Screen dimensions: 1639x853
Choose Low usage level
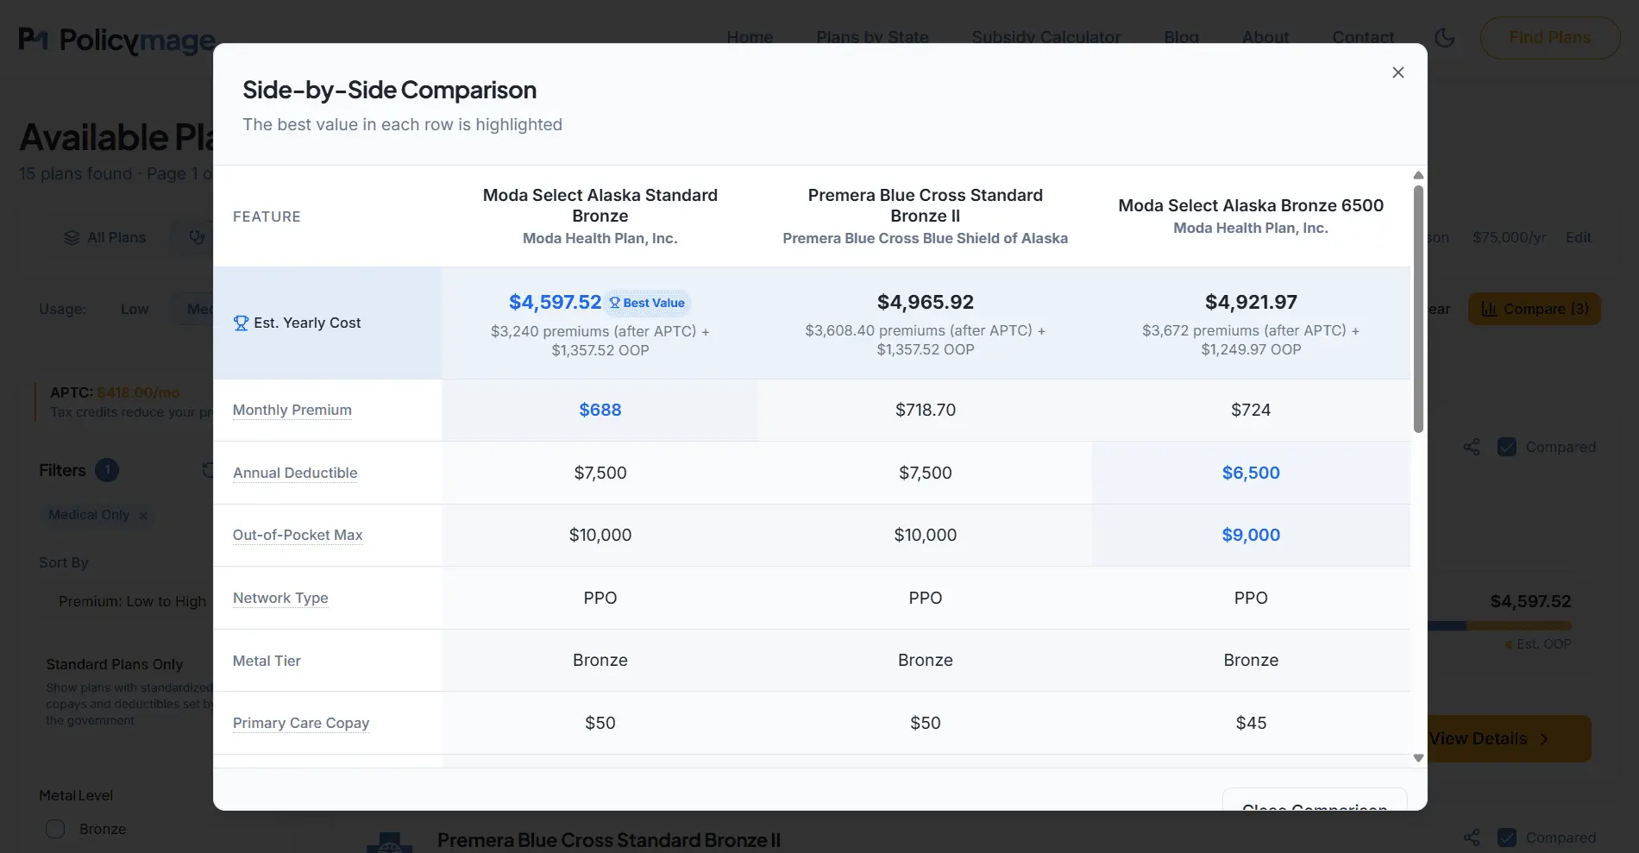135,309
